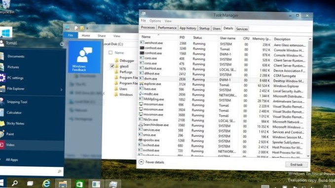Click the Start menu search box
The image size is (335, 188).
pyautogui.click(x=32, y=171)
